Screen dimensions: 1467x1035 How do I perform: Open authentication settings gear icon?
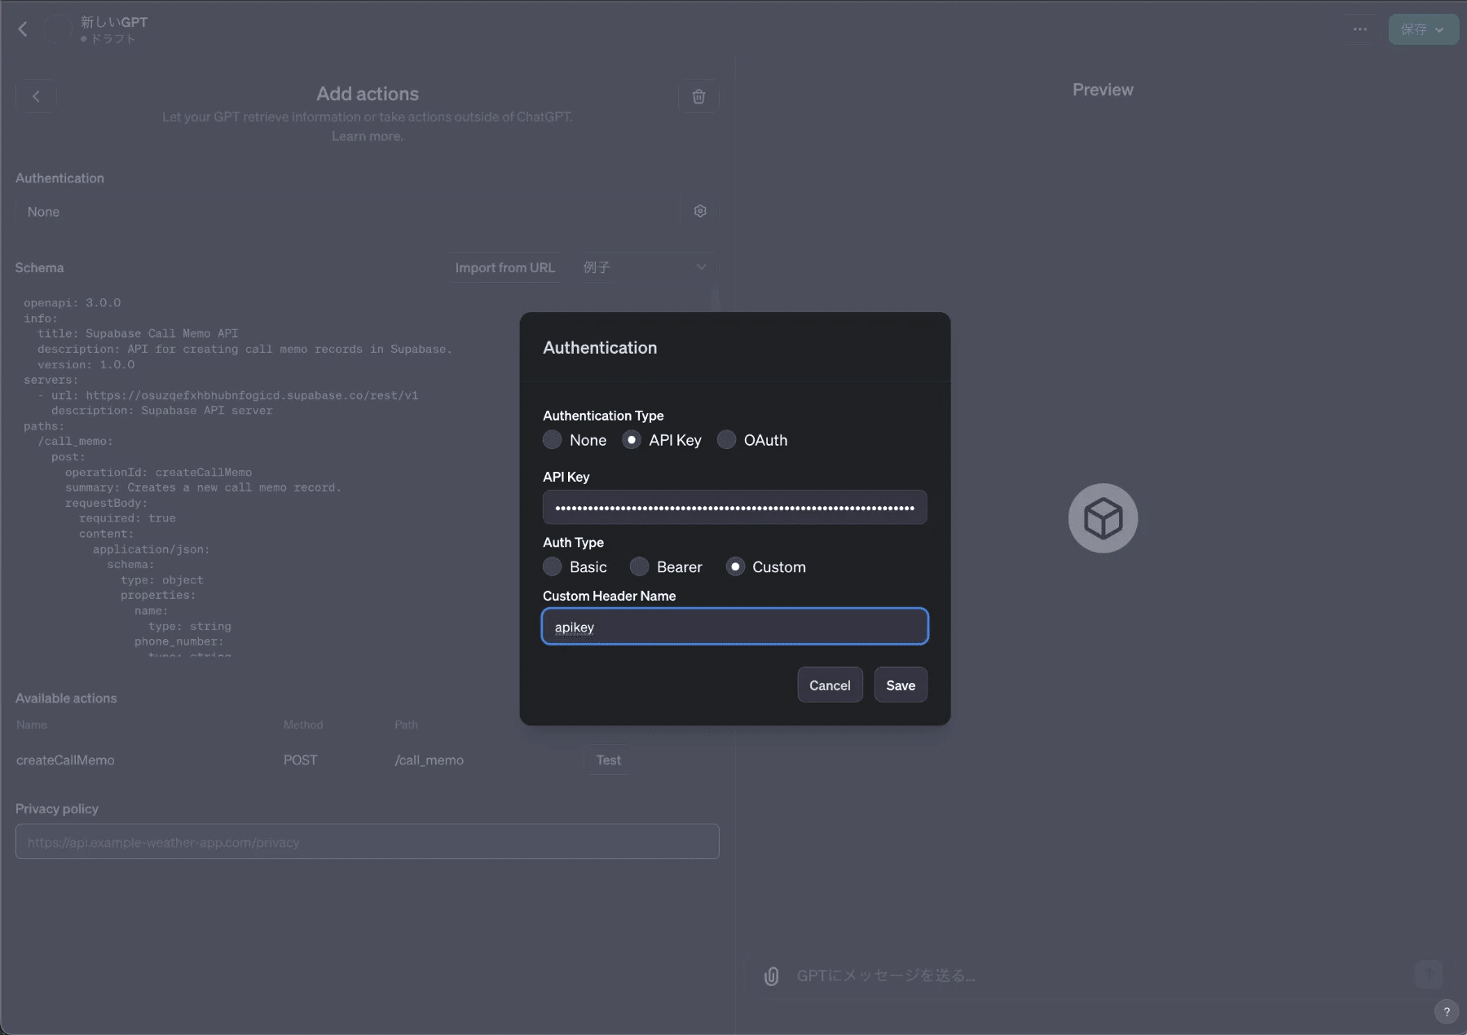700,212
